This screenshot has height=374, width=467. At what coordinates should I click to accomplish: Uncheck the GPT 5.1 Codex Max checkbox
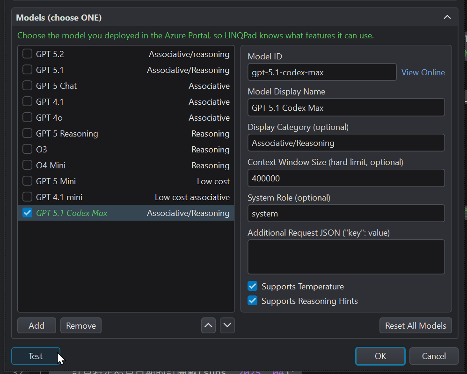[x=28, y=213]
